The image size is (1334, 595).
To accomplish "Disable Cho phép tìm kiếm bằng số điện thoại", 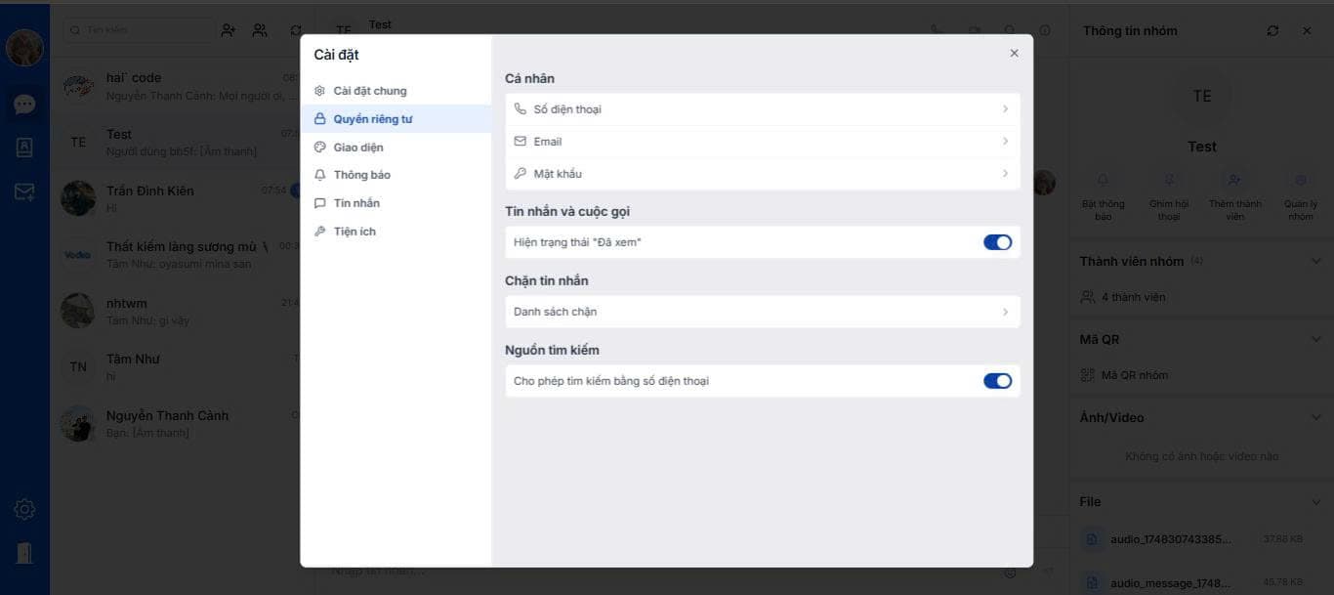I will pyautogui.click(x=997, y=381).
